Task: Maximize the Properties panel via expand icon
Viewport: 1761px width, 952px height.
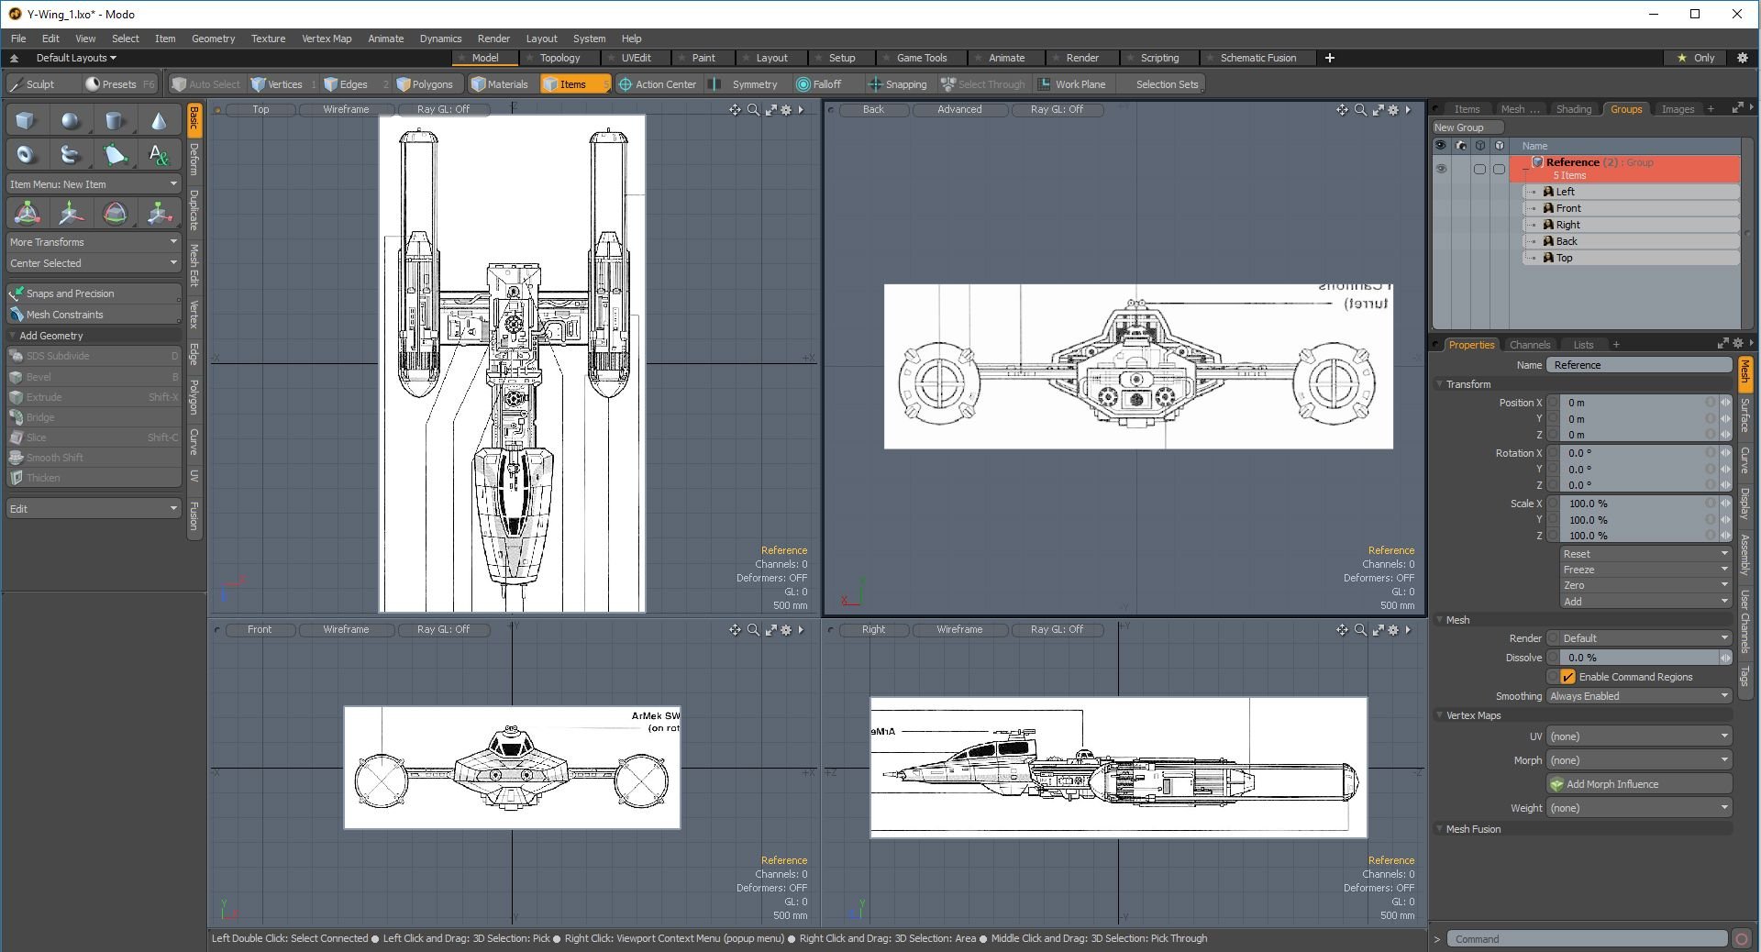Action: click(1722, 344)
